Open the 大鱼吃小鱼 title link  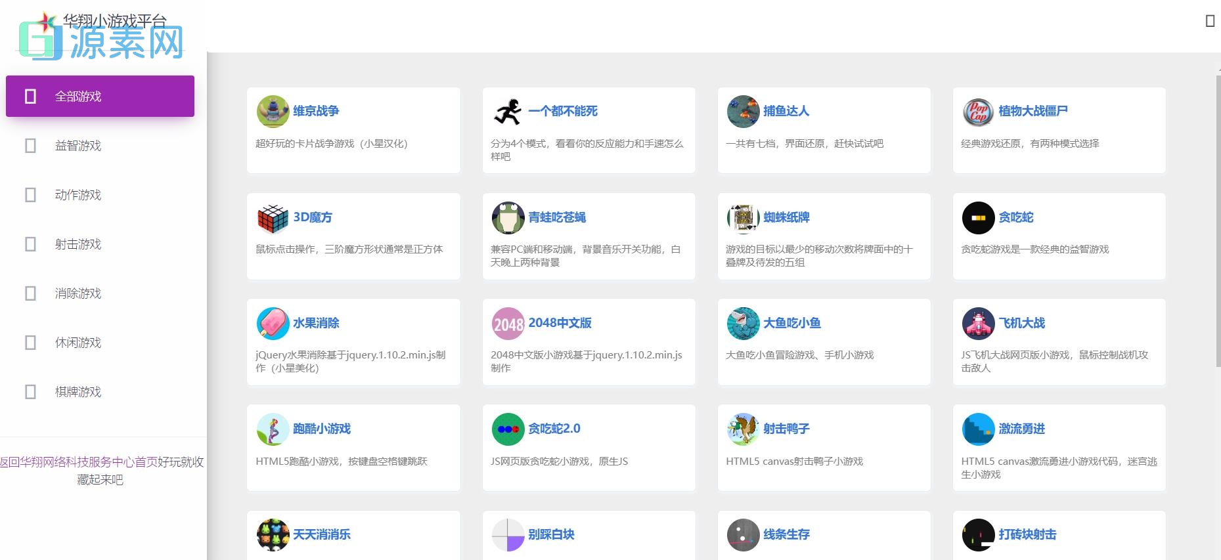792,323
